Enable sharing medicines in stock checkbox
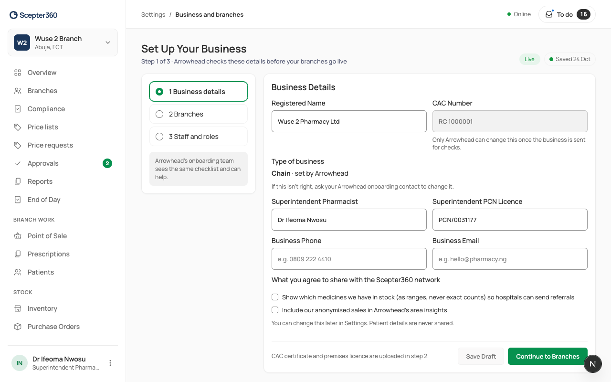The image size is (611, 382). coord(275,297)
